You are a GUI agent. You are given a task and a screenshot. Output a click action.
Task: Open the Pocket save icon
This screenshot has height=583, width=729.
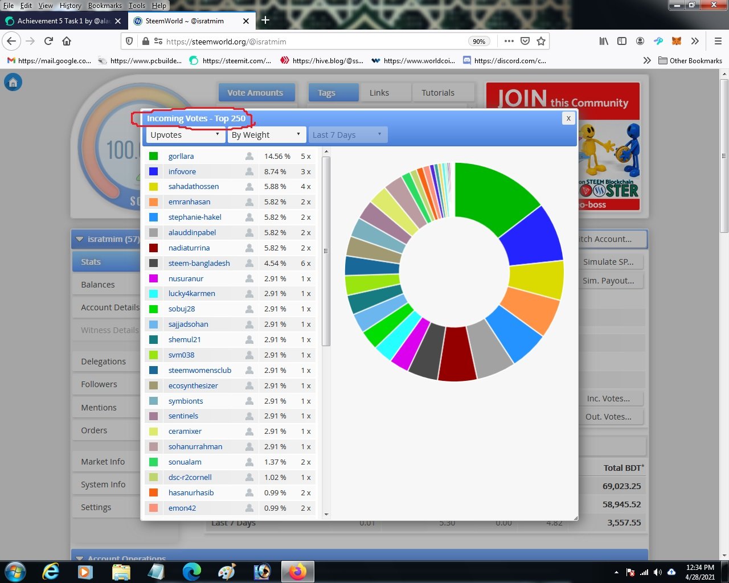tap(525, 41)
